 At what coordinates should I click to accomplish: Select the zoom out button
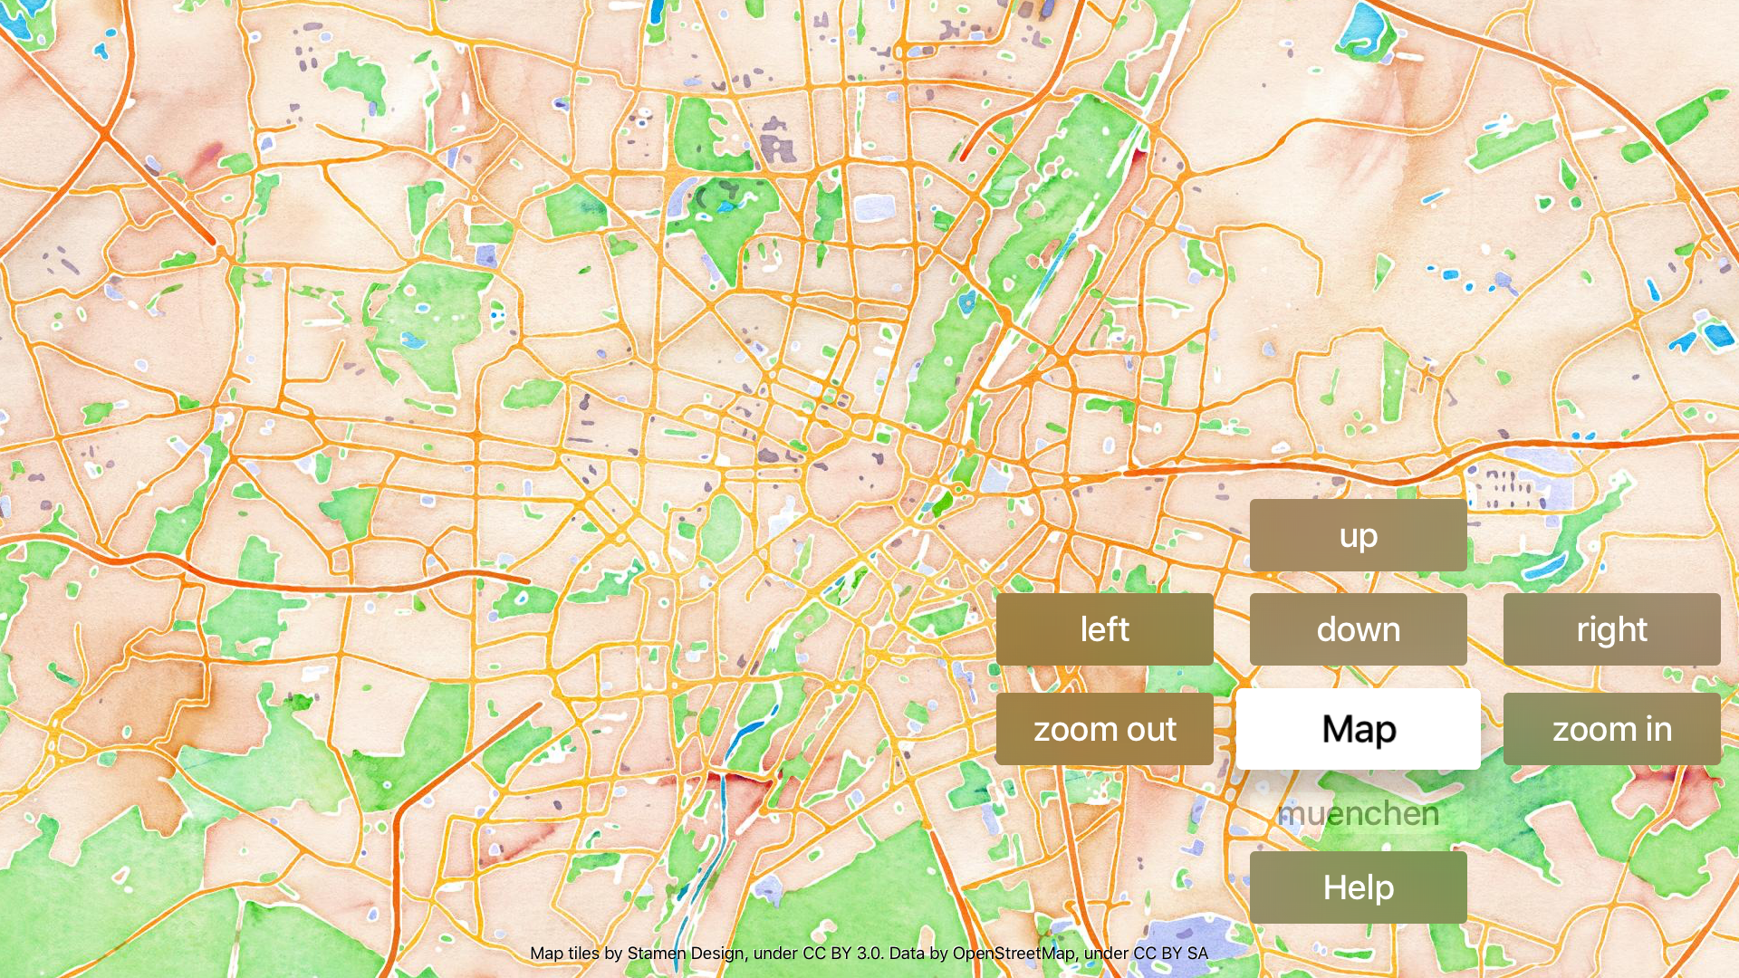[1104, 729]
